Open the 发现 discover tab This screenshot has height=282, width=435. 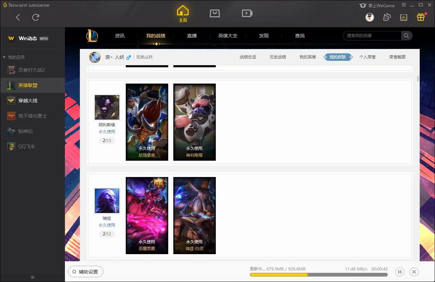(x=264, y=36)
